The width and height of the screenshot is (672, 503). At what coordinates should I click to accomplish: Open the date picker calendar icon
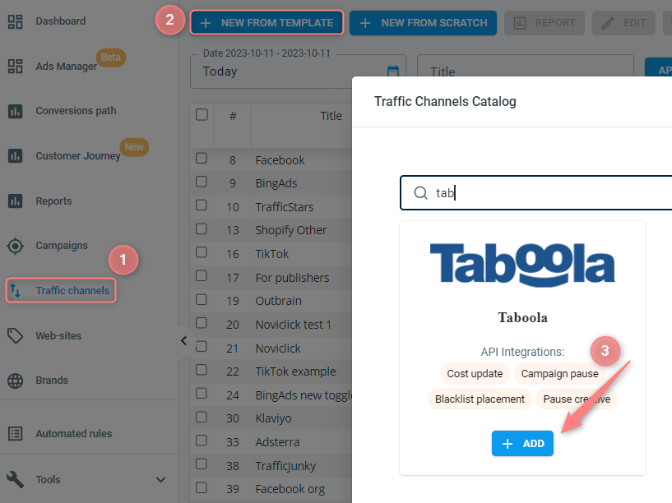coord(393,71)
